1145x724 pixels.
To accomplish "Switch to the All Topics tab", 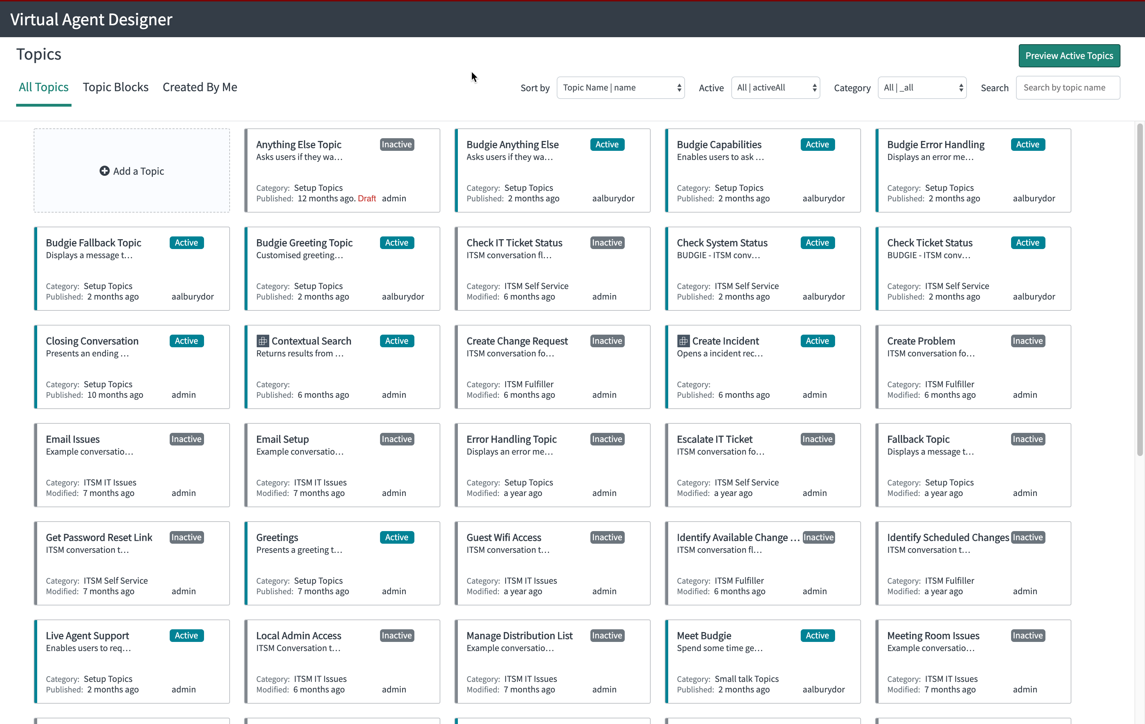I will click(x=44, y=88).
